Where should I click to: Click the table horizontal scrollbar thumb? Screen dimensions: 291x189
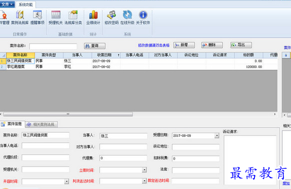(x=68, y=114)
